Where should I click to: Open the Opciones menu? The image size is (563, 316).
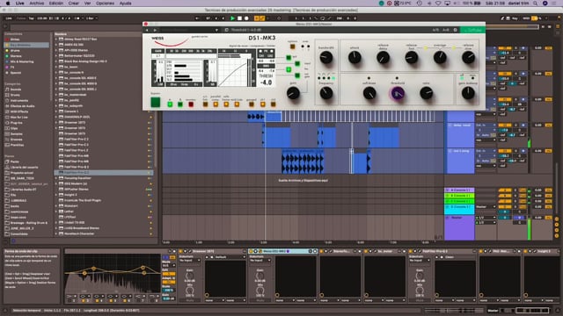coord(105,4)
